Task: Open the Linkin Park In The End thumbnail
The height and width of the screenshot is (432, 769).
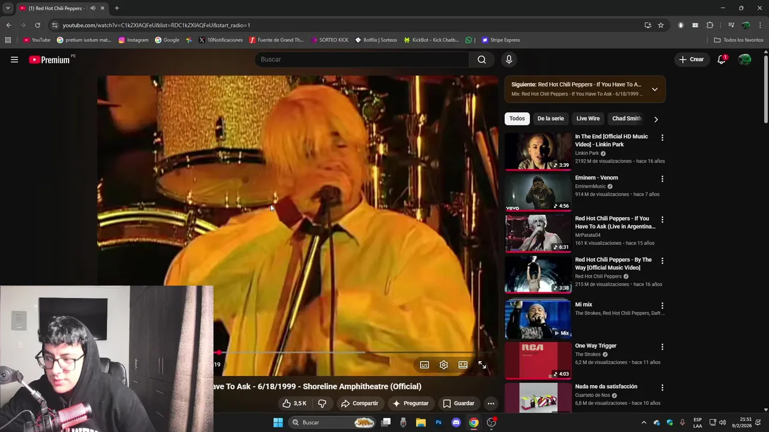Action: (538, 151)
